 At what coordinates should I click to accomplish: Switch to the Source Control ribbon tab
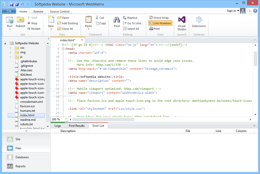pos(60,11)
